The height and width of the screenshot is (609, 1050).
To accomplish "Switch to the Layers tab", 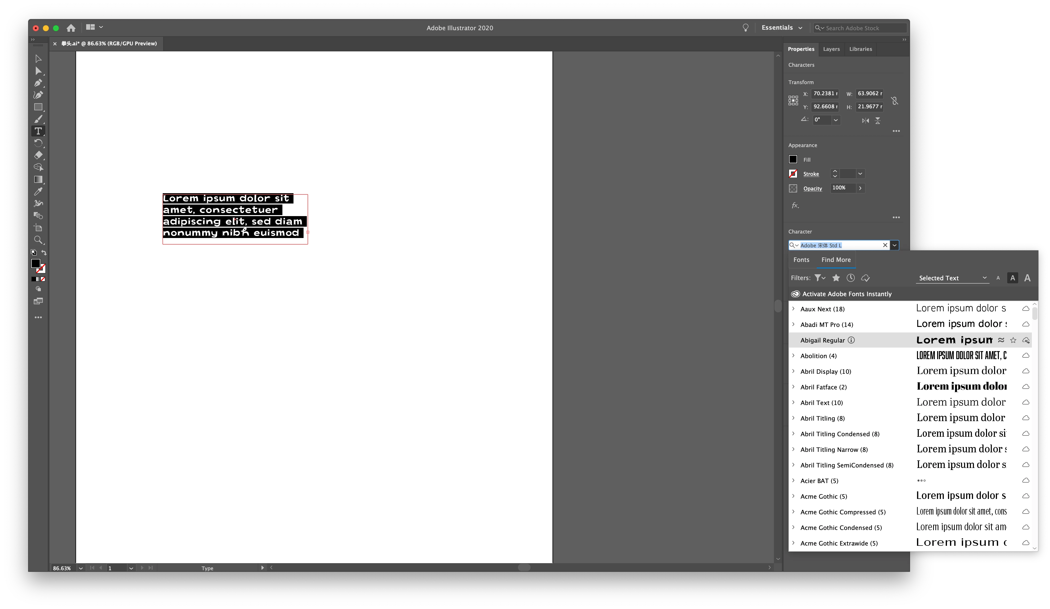I will (831, 49).
